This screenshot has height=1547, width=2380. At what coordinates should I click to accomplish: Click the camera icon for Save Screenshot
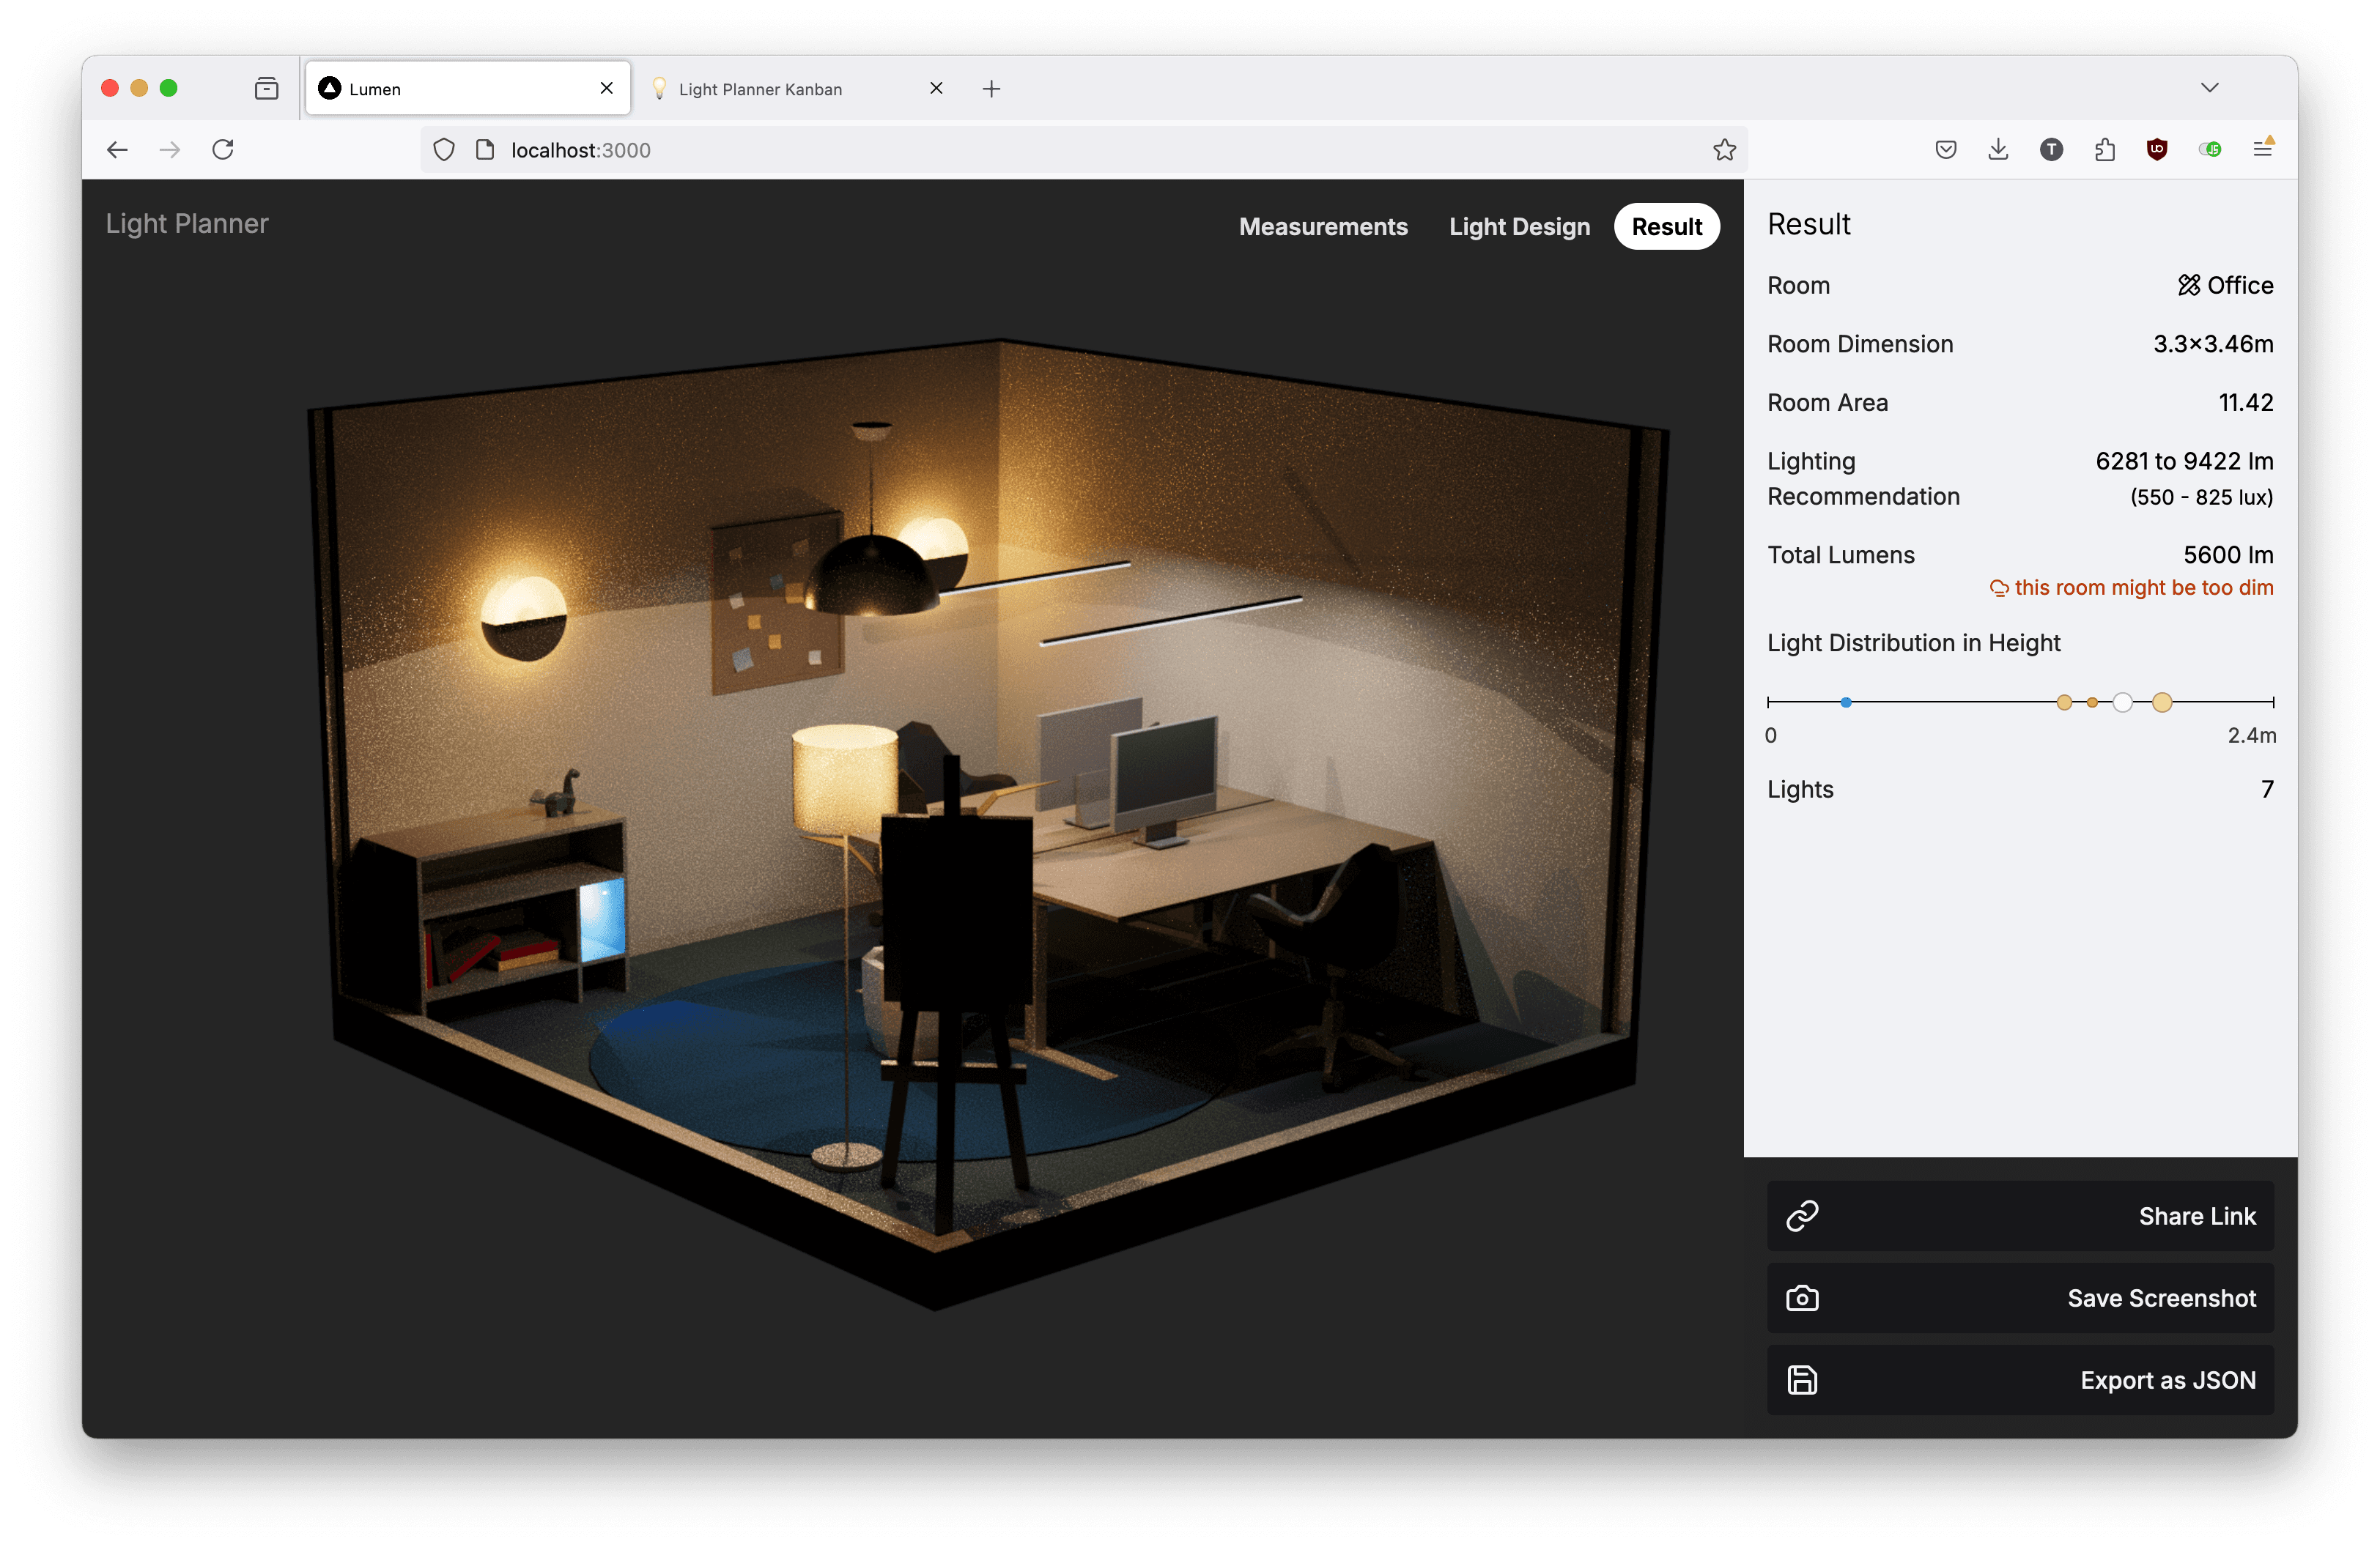1802,1298
